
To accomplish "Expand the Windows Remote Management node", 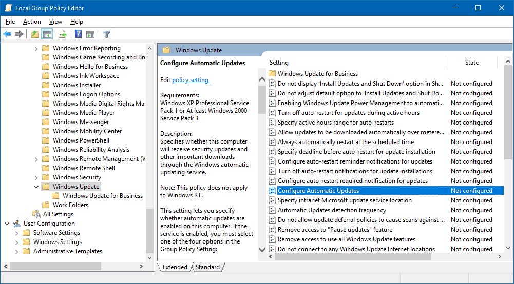I will (x=36, y=159).
